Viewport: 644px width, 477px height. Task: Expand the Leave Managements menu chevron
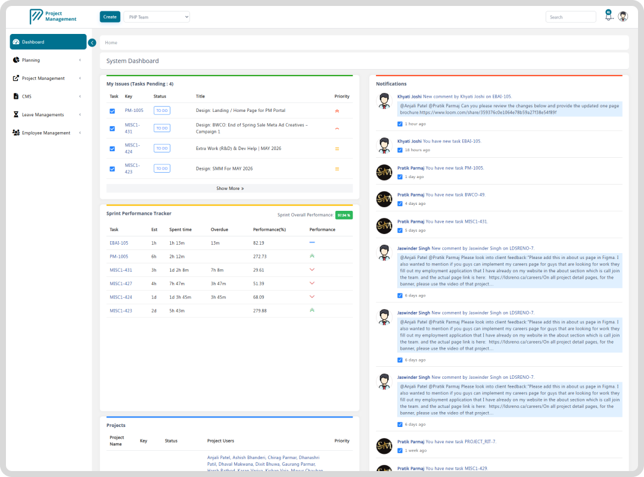[80, 114]
